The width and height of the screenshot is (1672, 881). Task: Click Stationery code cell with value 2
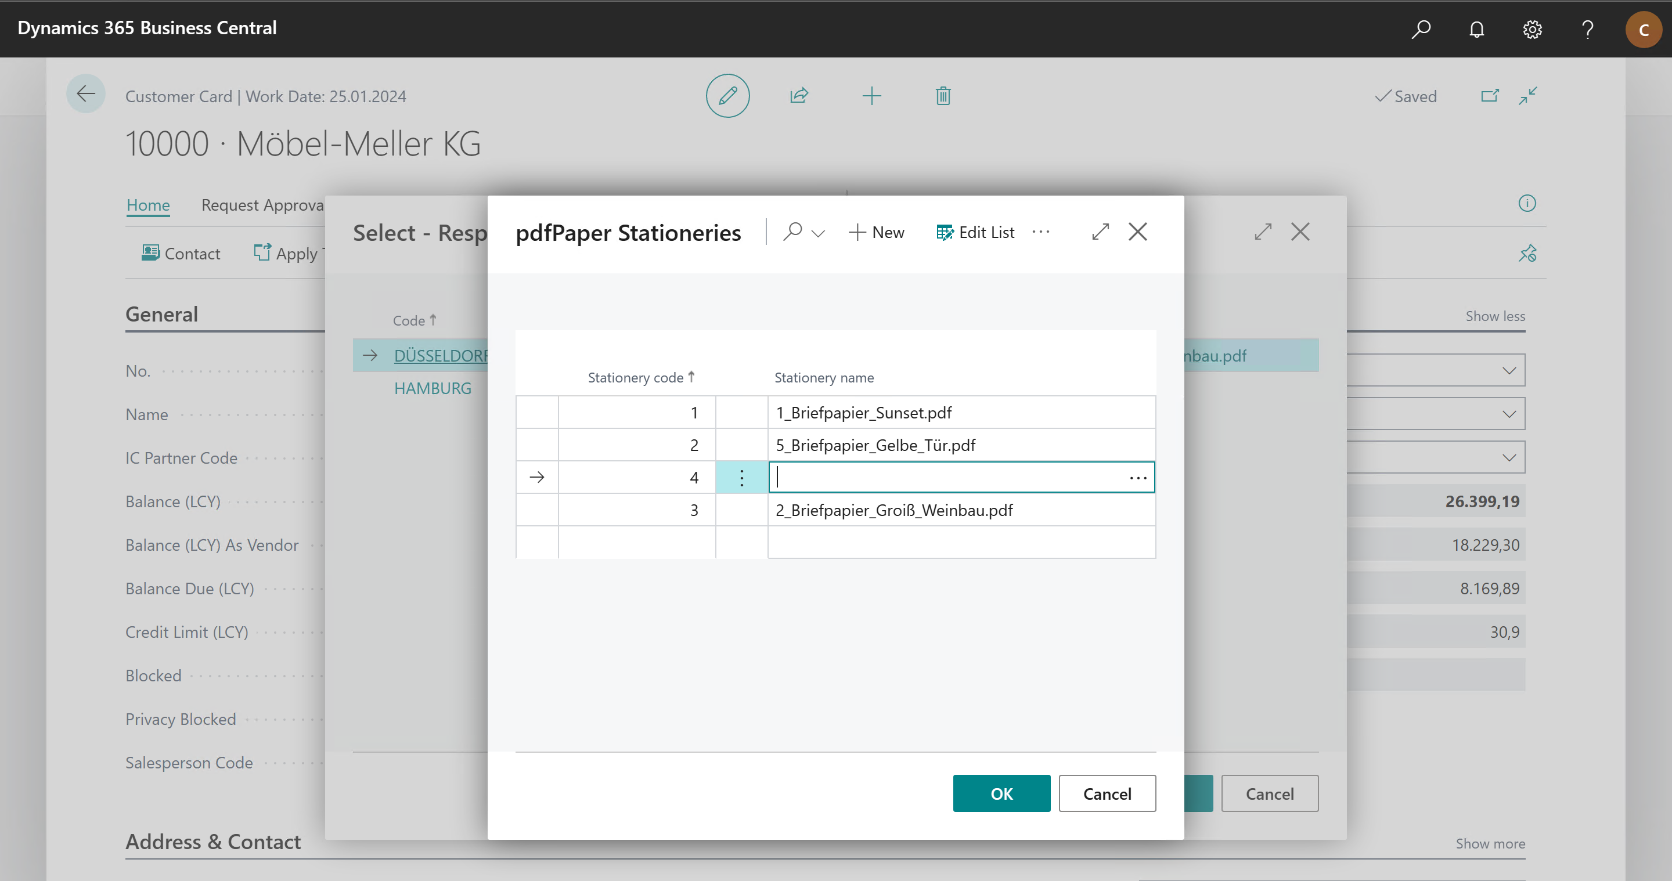(637, 445)
